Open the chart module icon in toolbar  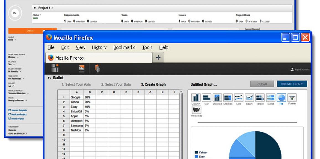[x=82, y=68]
